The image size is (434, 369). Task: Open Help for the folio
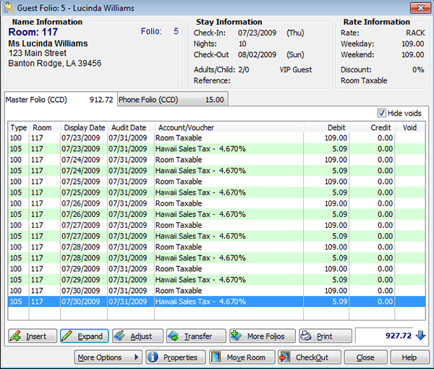point(409,357)
